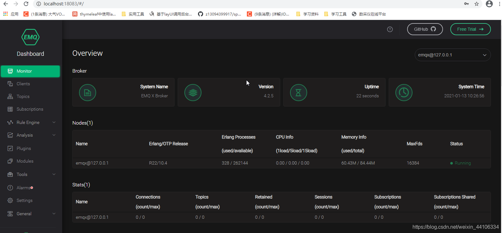Click the forward navigation arrow

point(16,4)
